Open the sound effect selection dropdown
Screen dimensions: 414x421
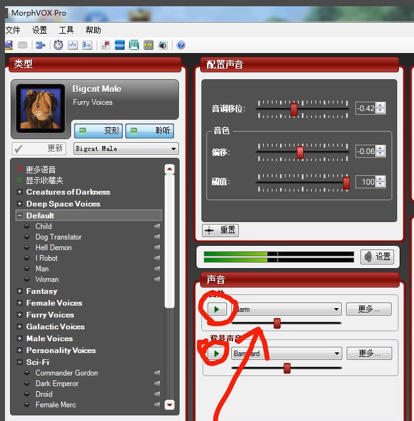point(286,309)
